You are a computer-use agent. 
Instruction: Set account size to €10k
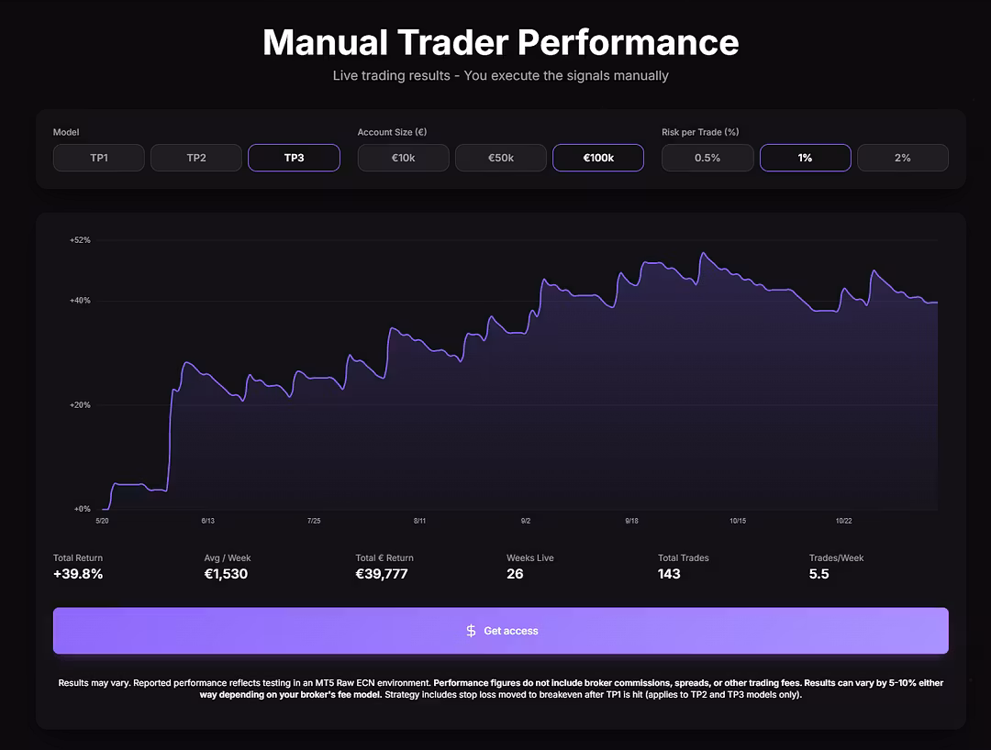[404, 158]
